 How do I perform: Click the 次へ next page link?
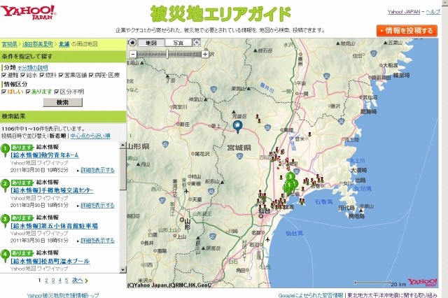click(x=78, y=281)
